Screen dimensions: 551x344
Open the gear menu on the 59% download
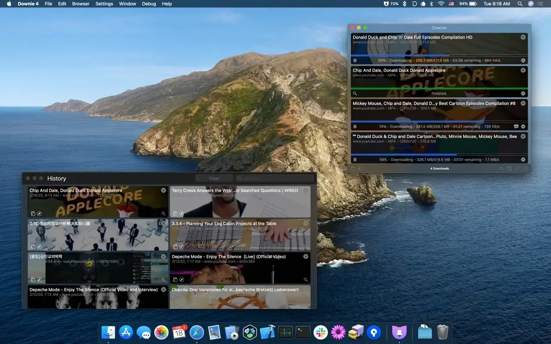523,160
